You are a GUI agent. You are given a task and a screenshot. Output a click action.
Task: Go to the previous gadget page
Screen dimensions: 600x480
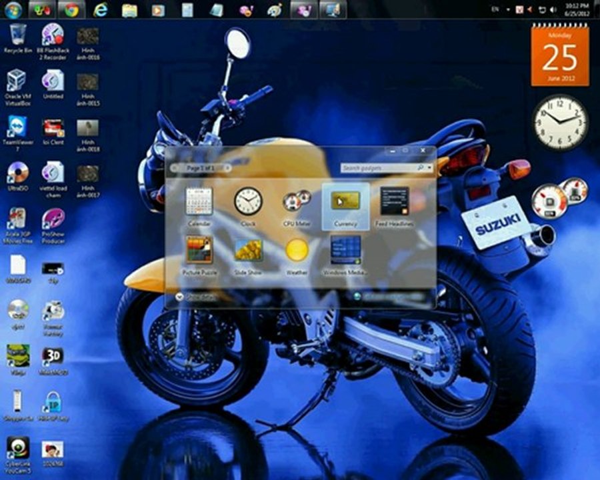[175, 167]
